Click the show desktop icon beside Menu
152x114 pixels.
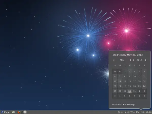click(13, 112)
